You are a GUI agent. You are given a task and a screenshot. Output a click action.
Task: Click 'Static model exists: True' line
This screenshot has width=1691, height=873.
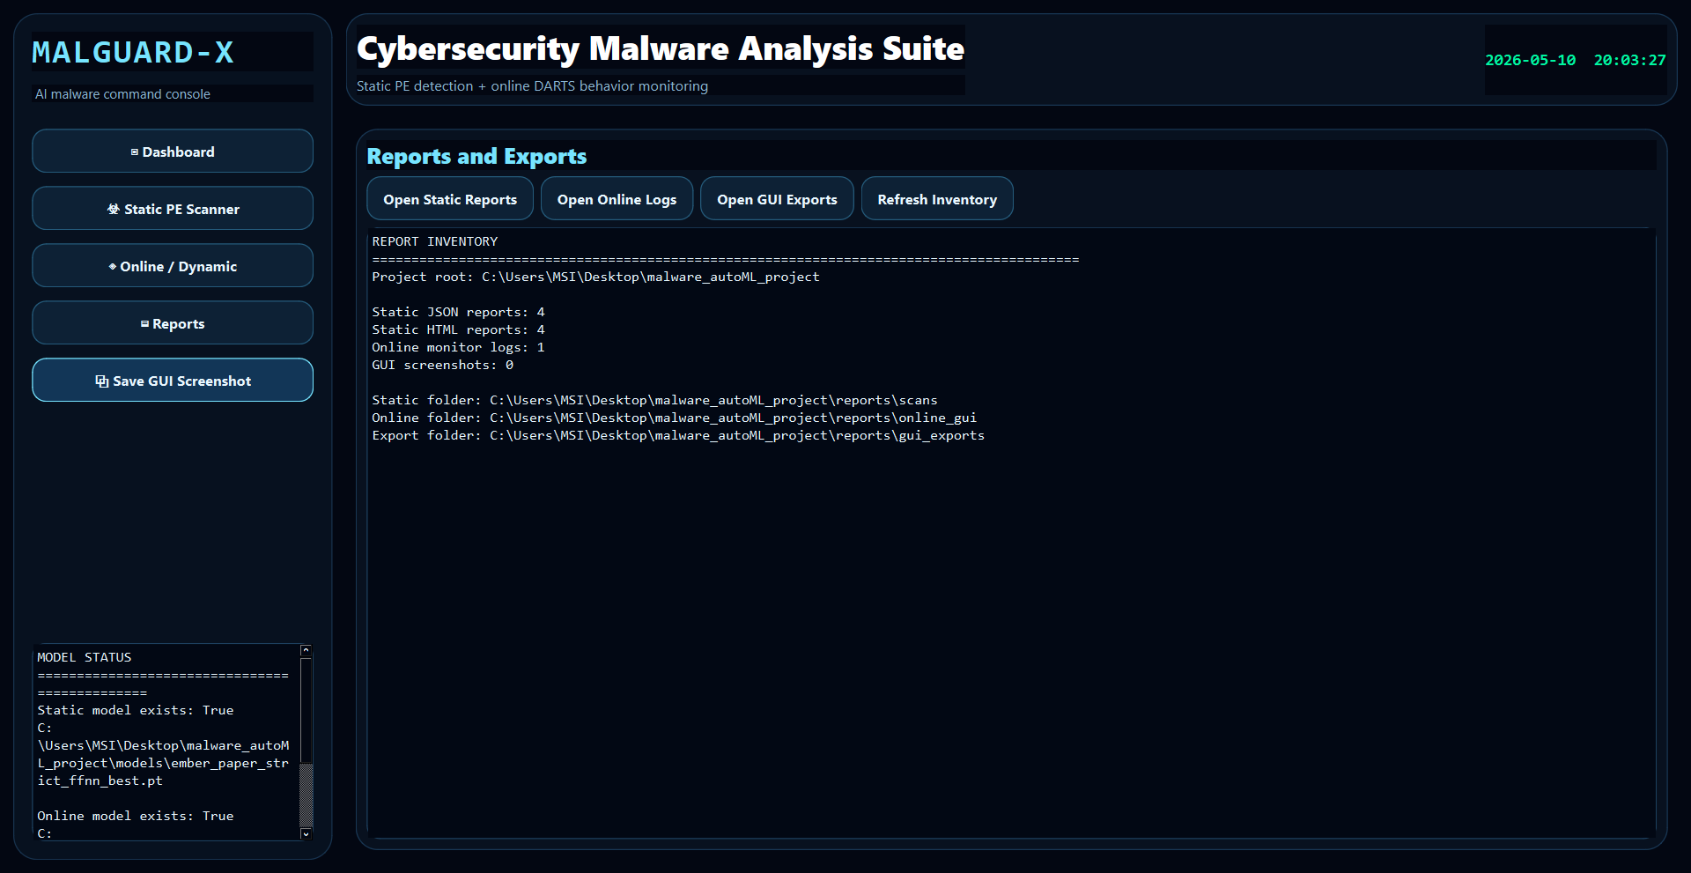click(136, 710)
